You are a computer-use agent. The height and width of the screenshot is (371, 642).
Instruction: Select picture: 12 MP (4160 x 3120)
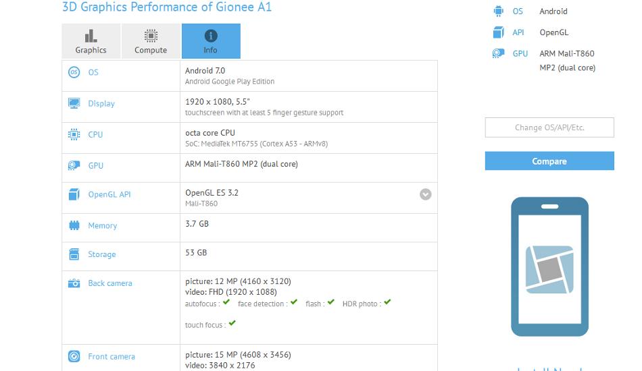click(238, 281)
